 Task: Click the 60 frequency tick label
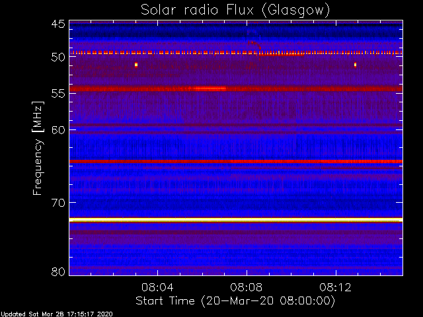coord(58,130)
